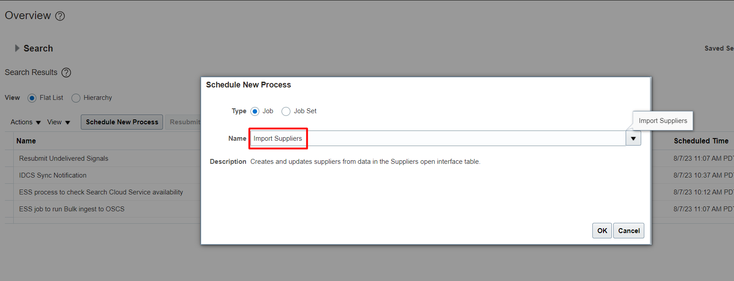This screenshot has width=734, height=281.
Task: Select the Job type radio button
Action: tap(255, 111)
